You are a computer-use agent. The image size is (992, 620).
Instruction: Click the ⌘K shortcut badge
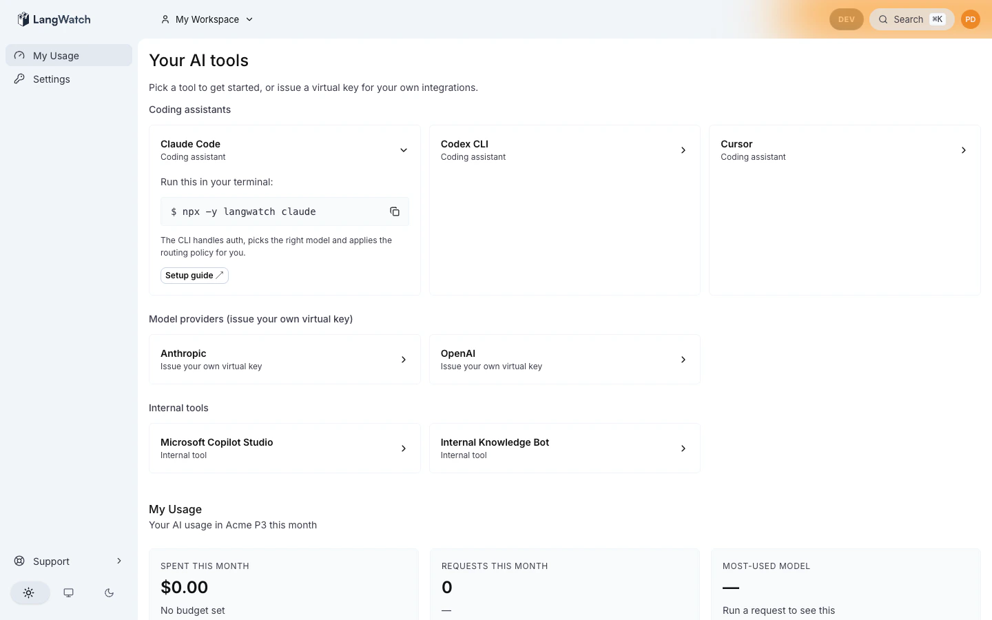pyautogui.click(x=938, y=19)
